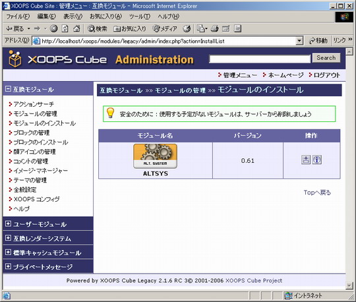Screen dimensions: 356x302
Task: Open the Media (メディア) toolbar button
Action: coord(165,28)
